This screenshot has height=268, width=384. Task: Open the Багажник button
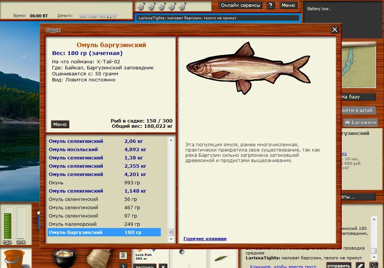tap(361, 122)
